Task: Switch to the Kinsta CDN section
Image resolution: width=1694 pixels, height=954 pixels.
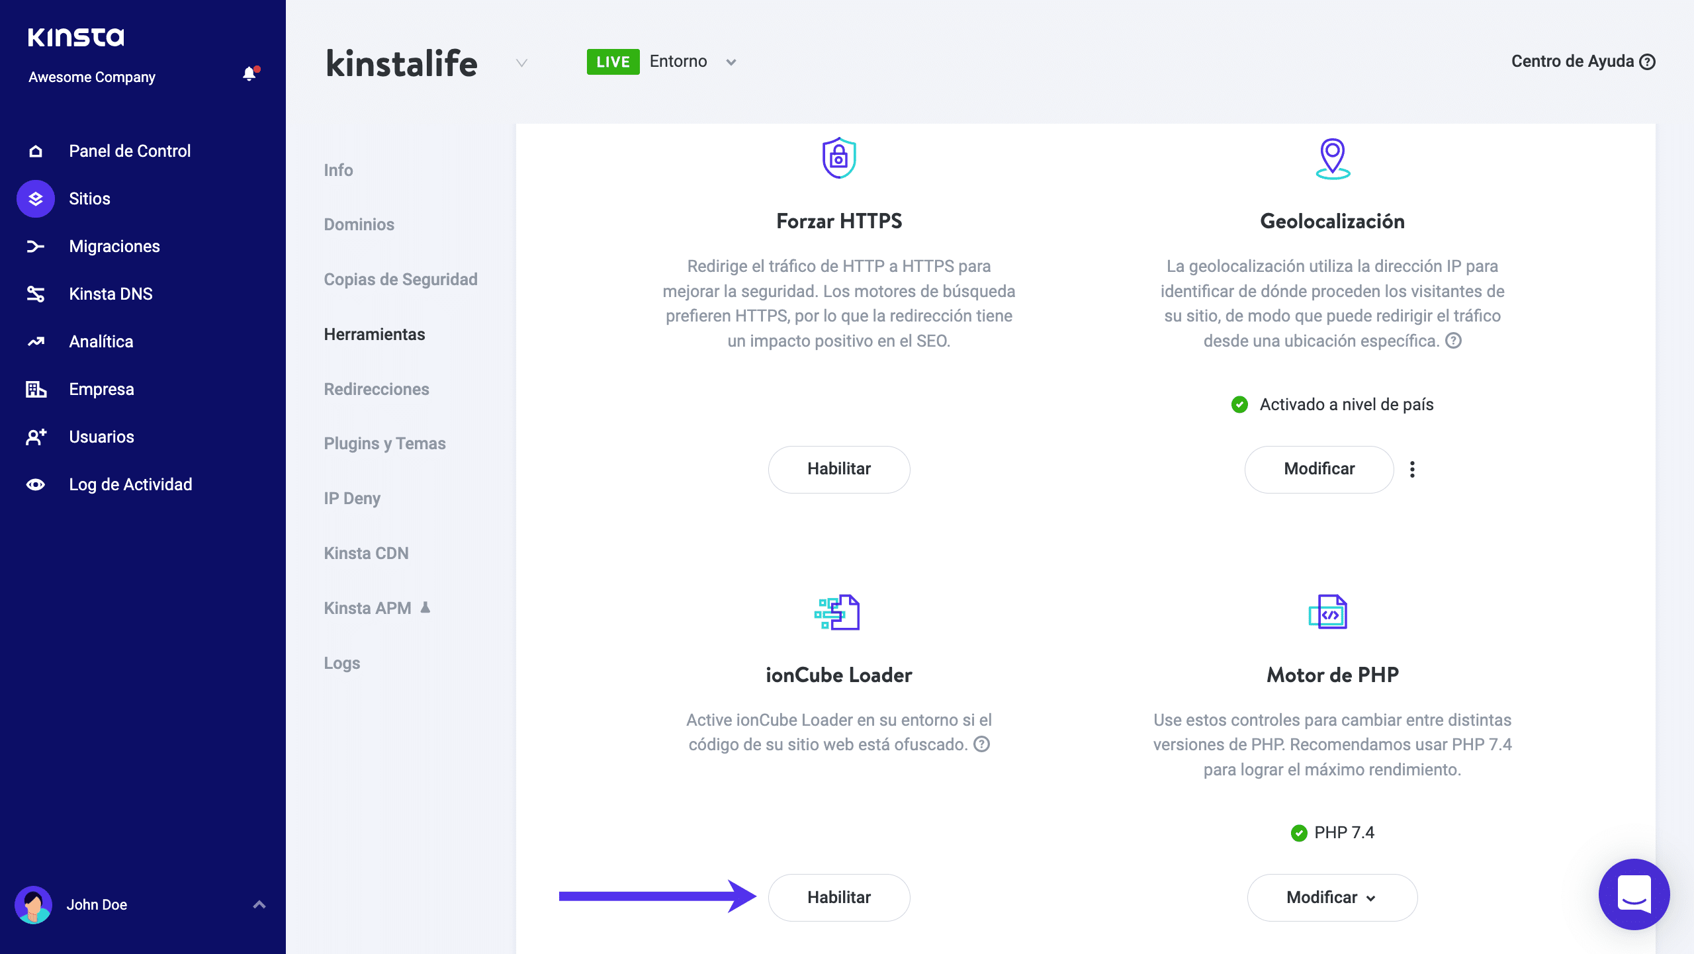Action: 366,553
